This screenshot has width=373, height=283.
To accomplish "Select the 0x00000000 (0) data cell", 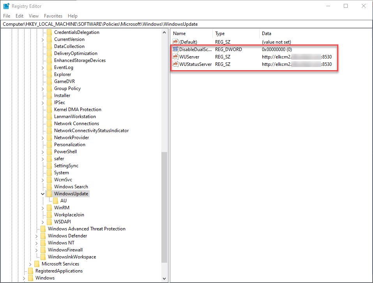I will (x=277, y=50).
